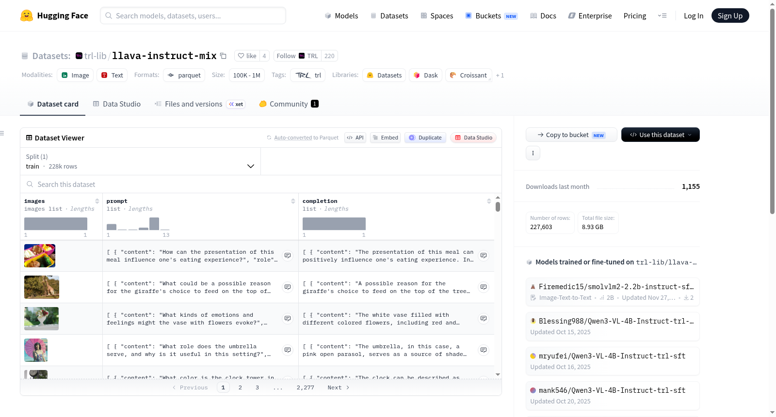This screenshot has height=417, width=776.
Task: Jump to page 2,277
Action: (x=306, y=387)
